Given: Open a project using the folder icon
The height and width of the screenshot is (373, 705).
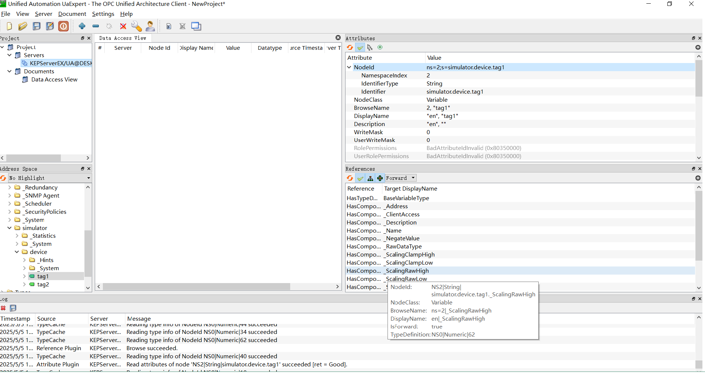Looking at the screenshot, I should tap(23, 26).
